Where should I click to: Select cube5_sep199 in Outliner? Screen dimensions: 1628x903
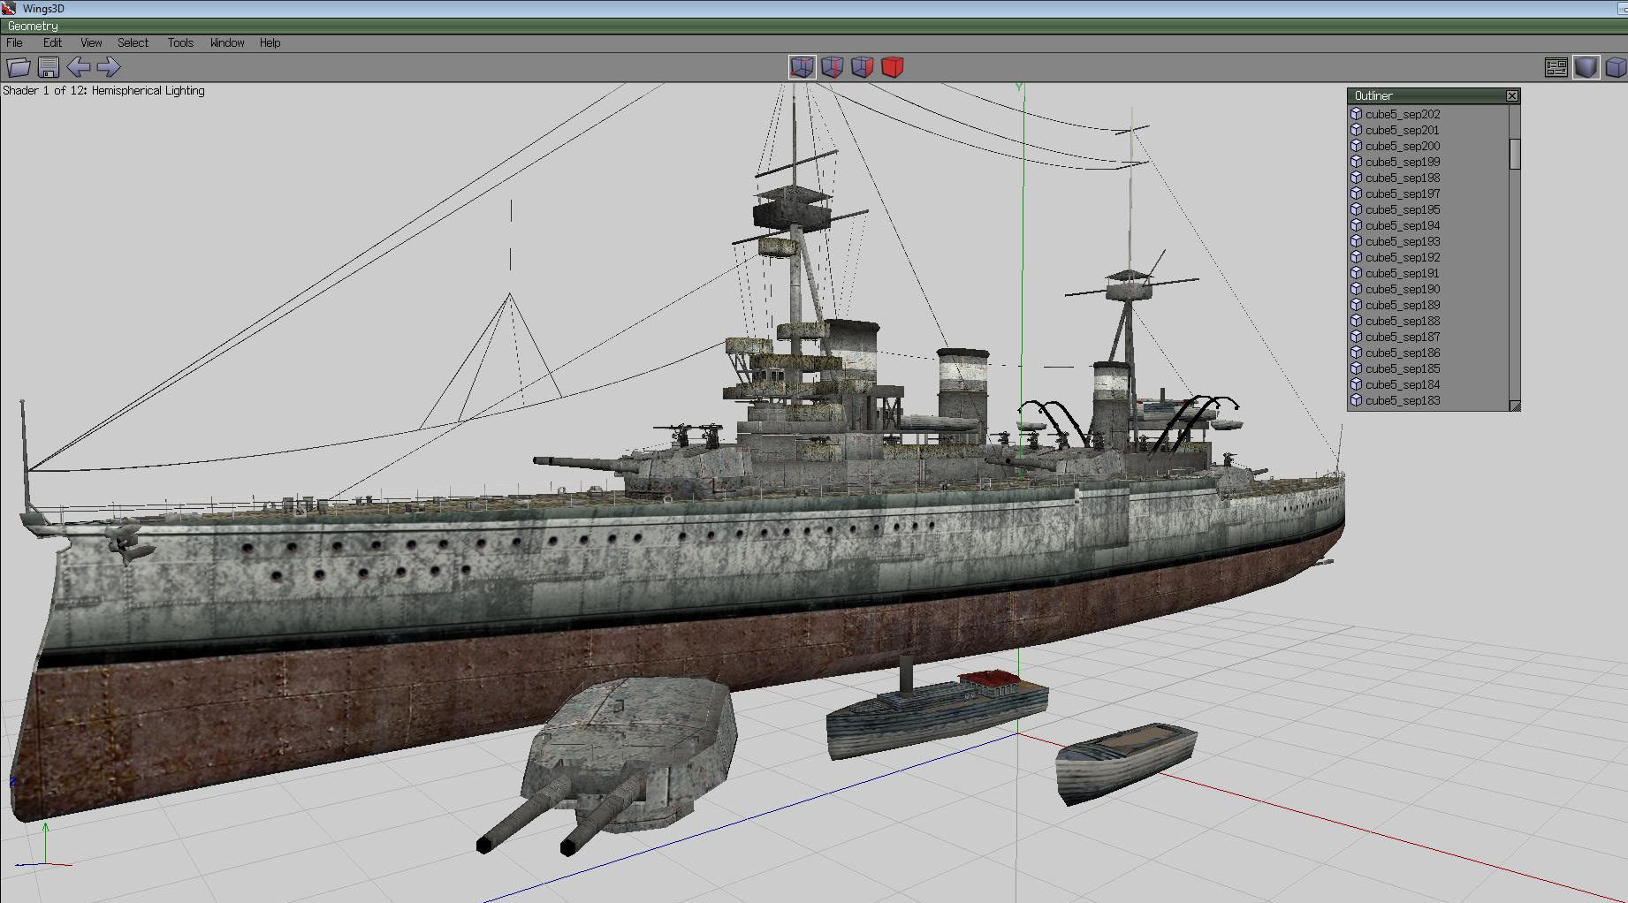pyautogui.click(x=1402, y=162)
